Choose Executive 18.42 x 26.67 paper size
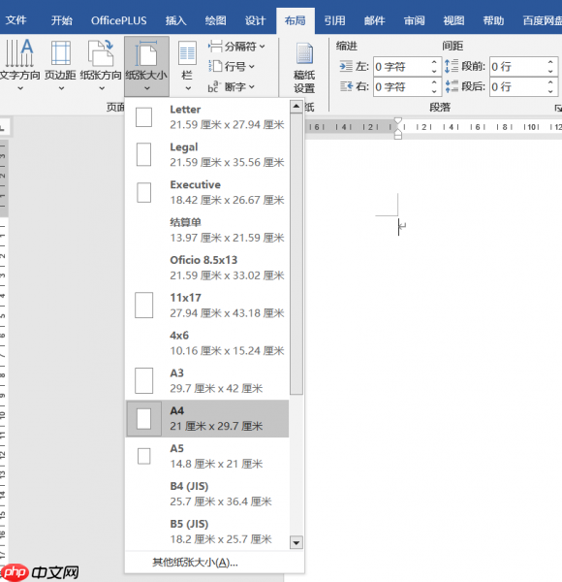Screen dimensions: 562x582 (207, 192)
